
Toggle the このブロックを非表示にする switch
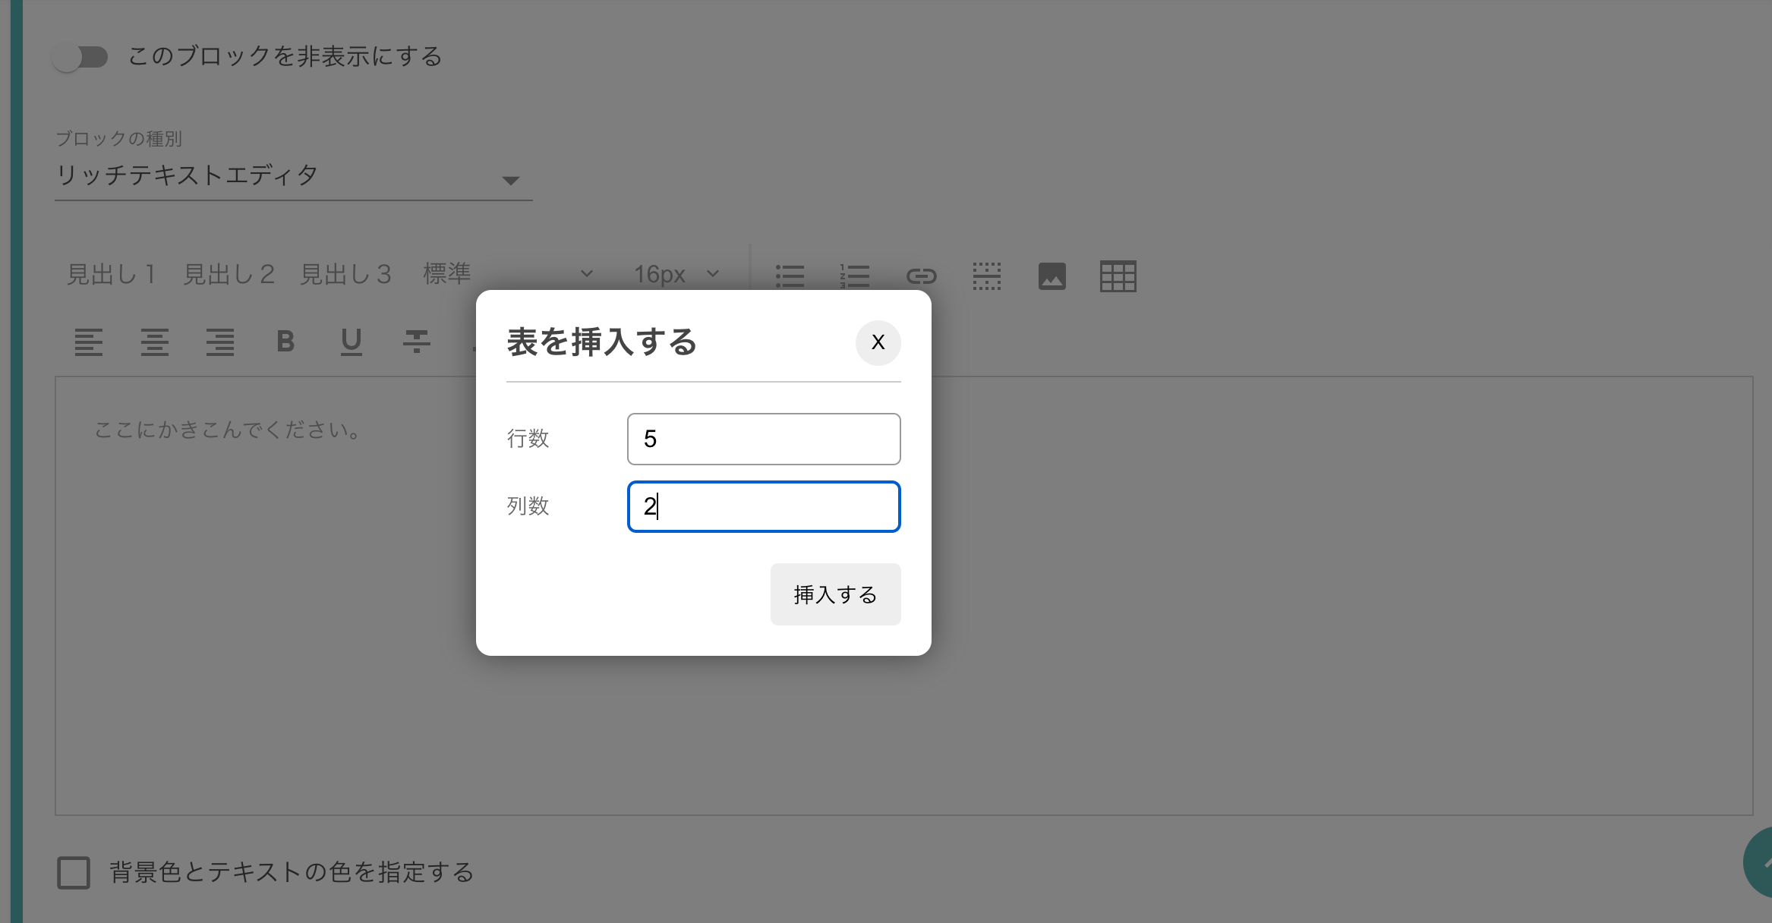coord(80,57)
